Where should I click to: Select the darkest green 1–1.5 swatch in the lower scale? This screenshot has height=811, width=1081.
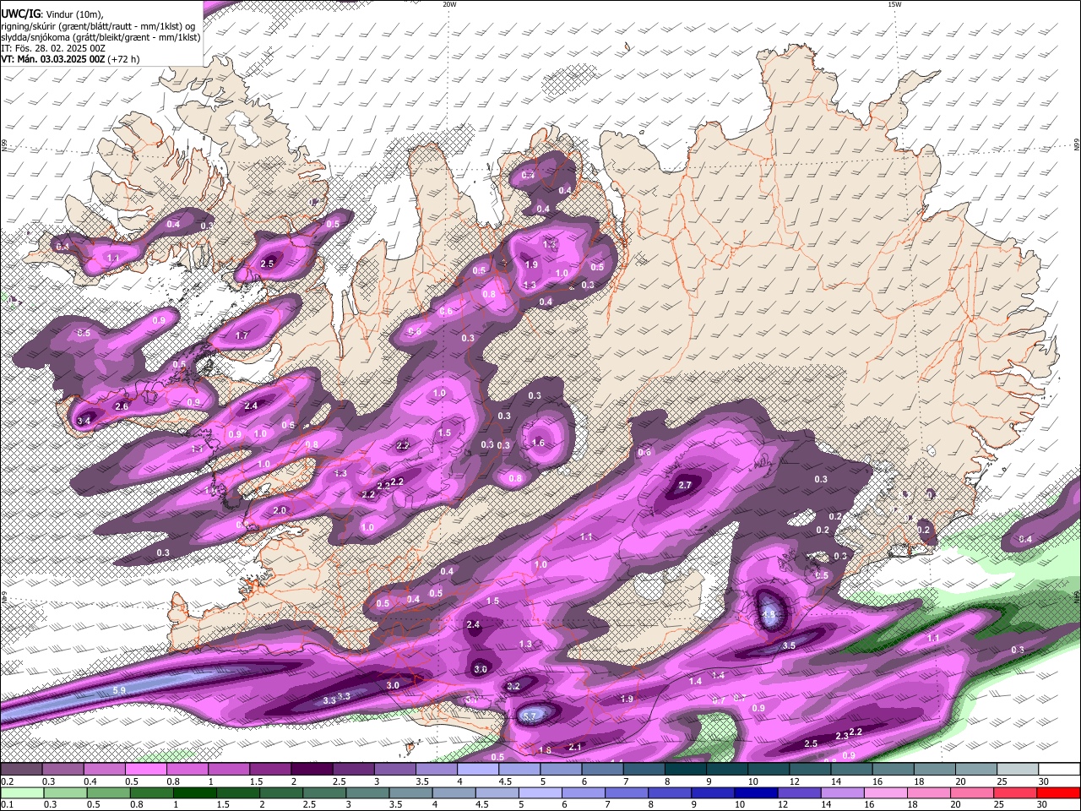pos(194,792)
